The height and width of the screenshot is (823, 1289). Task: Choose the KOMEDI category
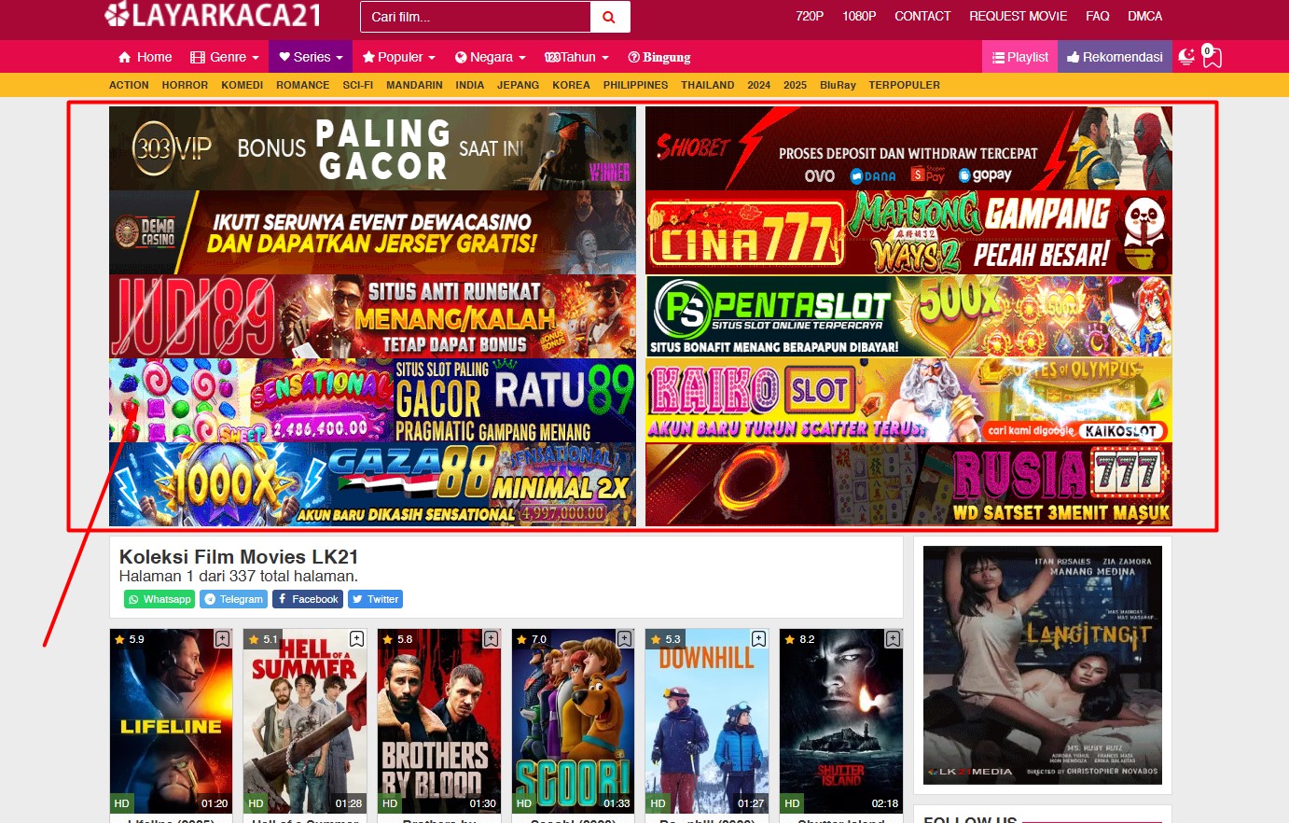[243, 85]
